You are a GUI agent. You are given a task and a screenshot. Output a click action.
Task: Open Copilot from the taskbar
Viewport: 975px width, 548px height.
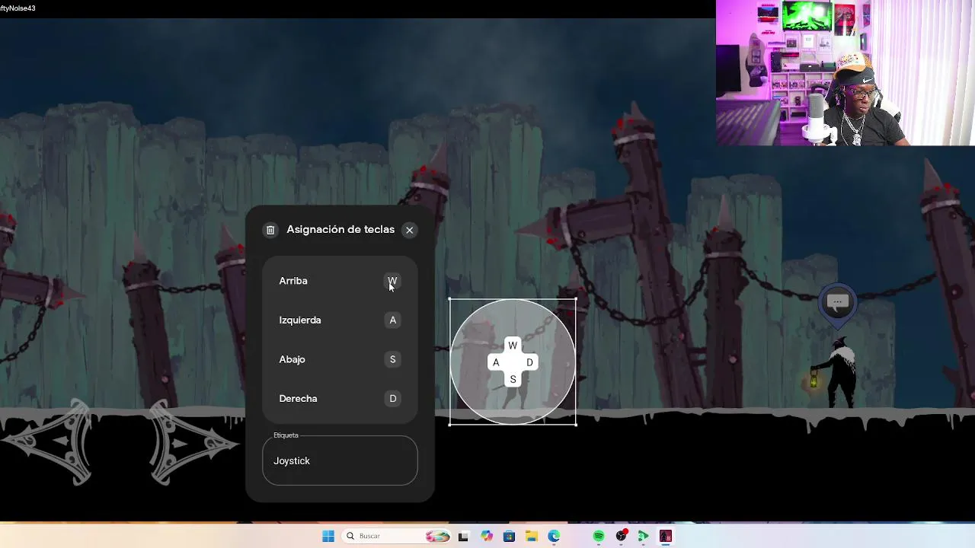(x=487, y=536)
